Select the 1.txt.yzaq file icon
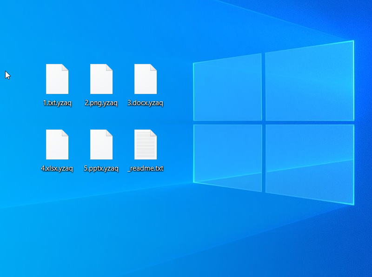Image resolution: width=372 pixels, height=277 pixels. (x=57, y=79)
